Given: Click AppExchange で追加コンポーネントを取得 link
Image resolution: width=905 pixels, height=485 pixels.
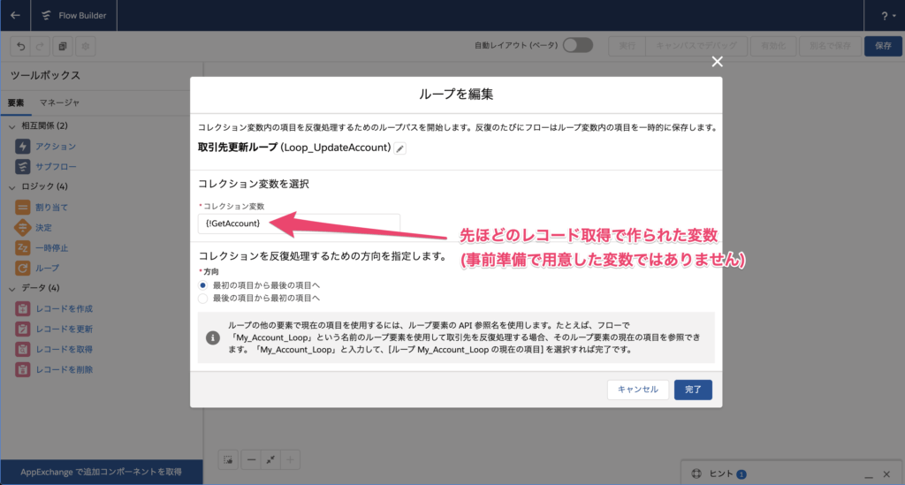Looking at the screenshot, I should click(101, 472).
